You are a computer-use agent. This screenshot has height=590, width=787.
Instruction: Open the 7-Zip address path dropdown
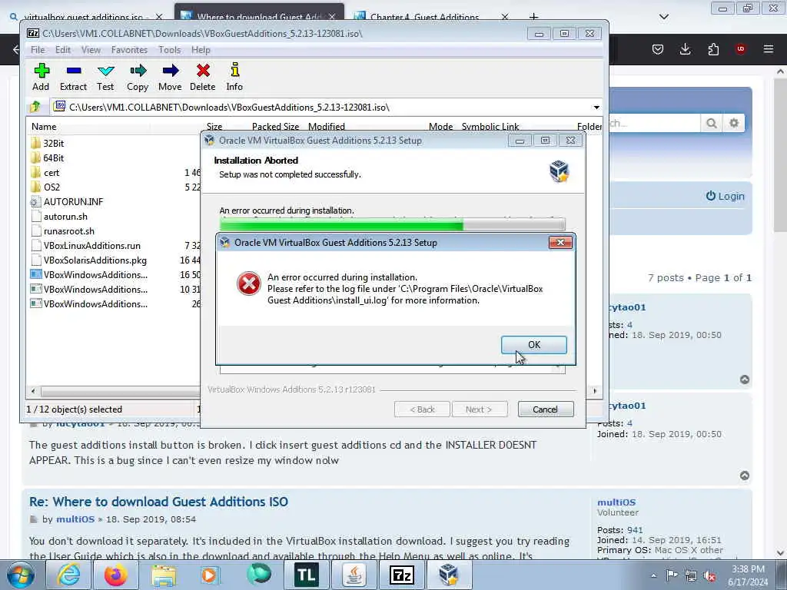pyautogui.click(x=596, y=108)
